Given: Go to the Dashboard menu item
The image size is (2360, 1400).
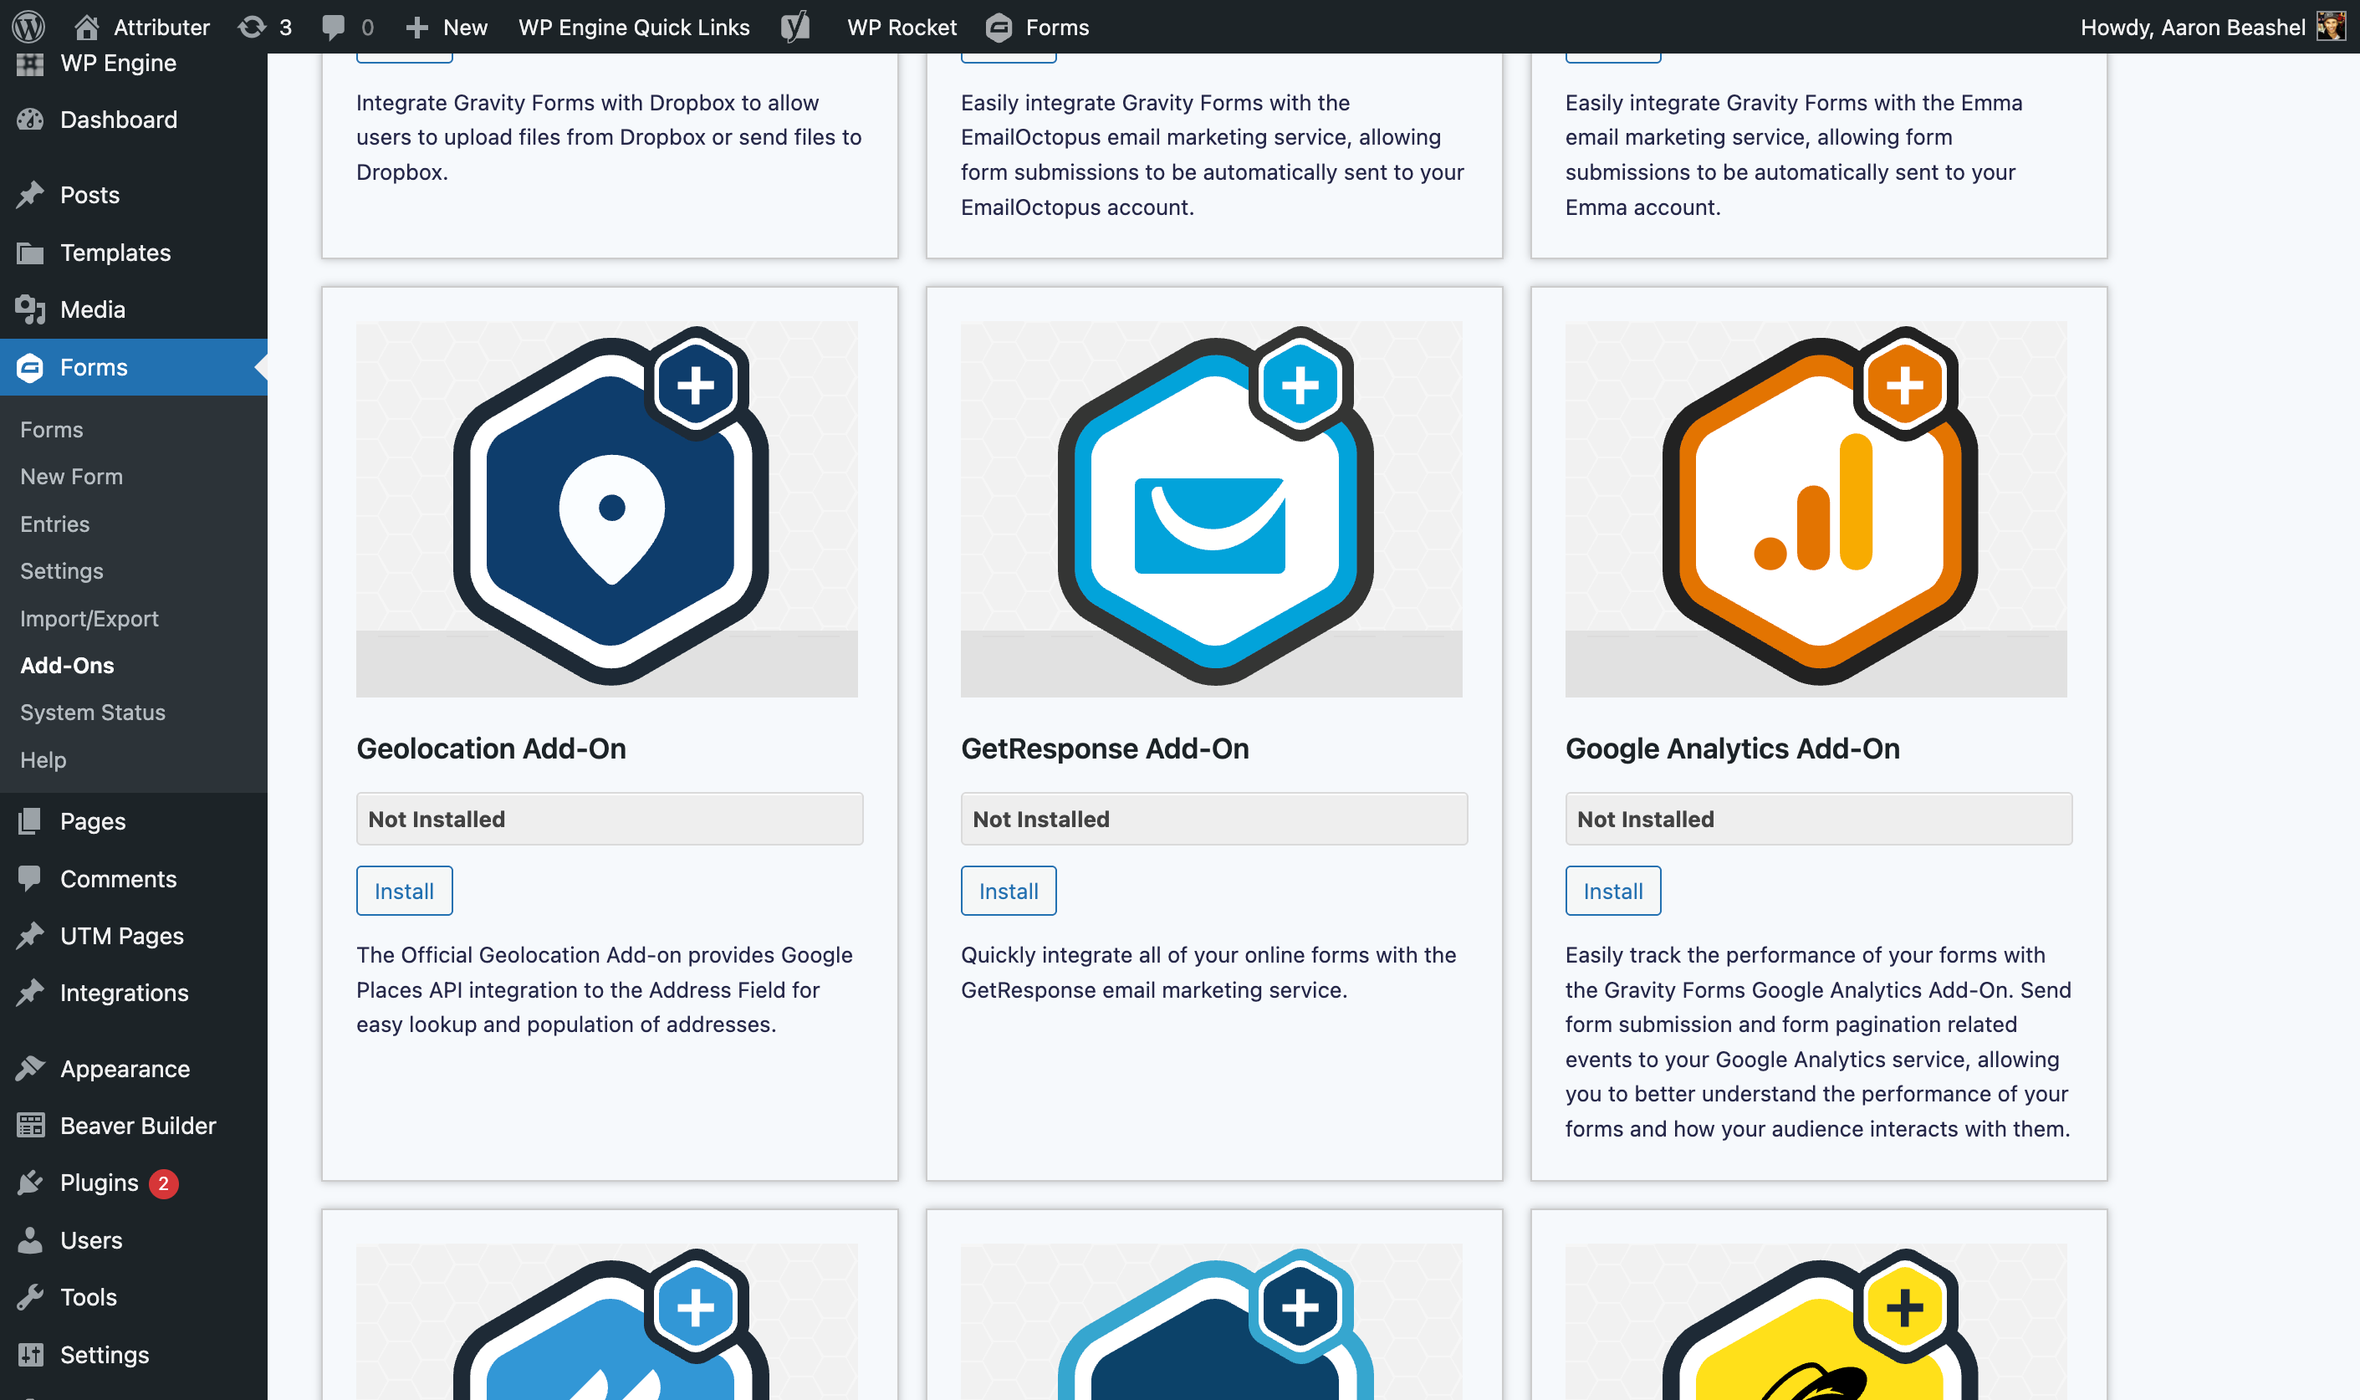Looking at the screenshot, I should coord(119,120).
